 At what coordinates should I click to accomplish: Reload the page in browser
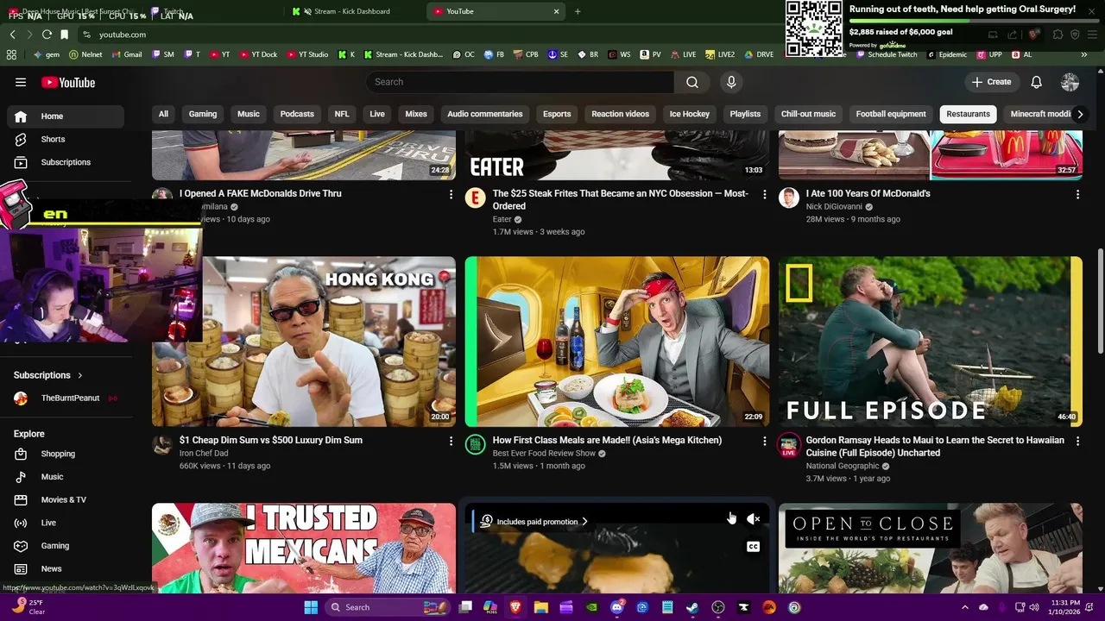tap(47, 34)
